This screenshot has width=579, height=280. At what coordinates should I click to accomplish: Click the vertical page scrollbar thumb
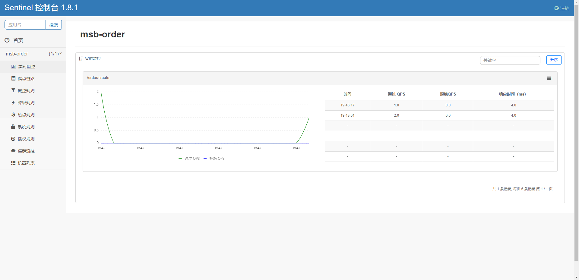(576, 133)
